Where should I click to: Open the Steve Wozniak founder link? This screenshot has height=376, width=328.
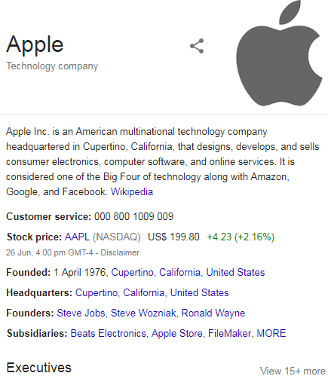click(143, 313)
